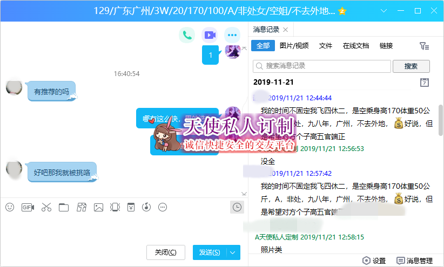Open the red packet money icon
Image resolution: width=444 pixels, height=267 pixels.
pyautogui.click(x=131, y=207)
